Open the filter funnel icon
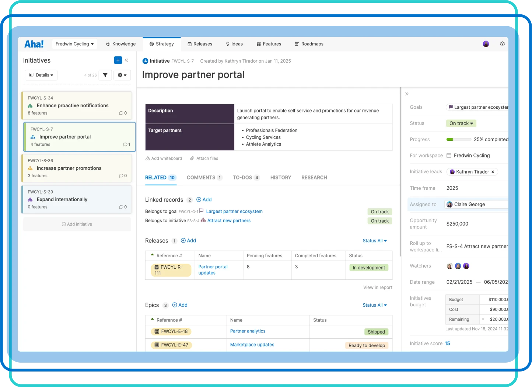Image resolution: width=532 pixels, height=387 pixels. click(x=105, y=75)
